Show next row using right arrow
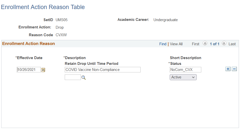The width and height of the screenshot is (242, 131). [x=224, y=43]
